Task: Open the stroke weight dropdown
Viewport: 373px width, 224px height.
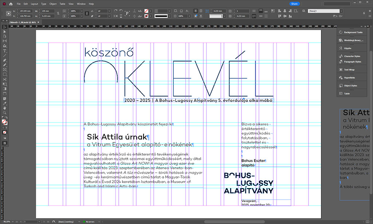Action: (169, 11)
